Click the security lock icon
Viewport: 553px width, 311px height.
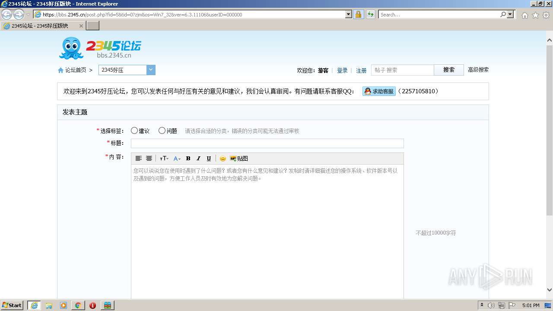358,14
